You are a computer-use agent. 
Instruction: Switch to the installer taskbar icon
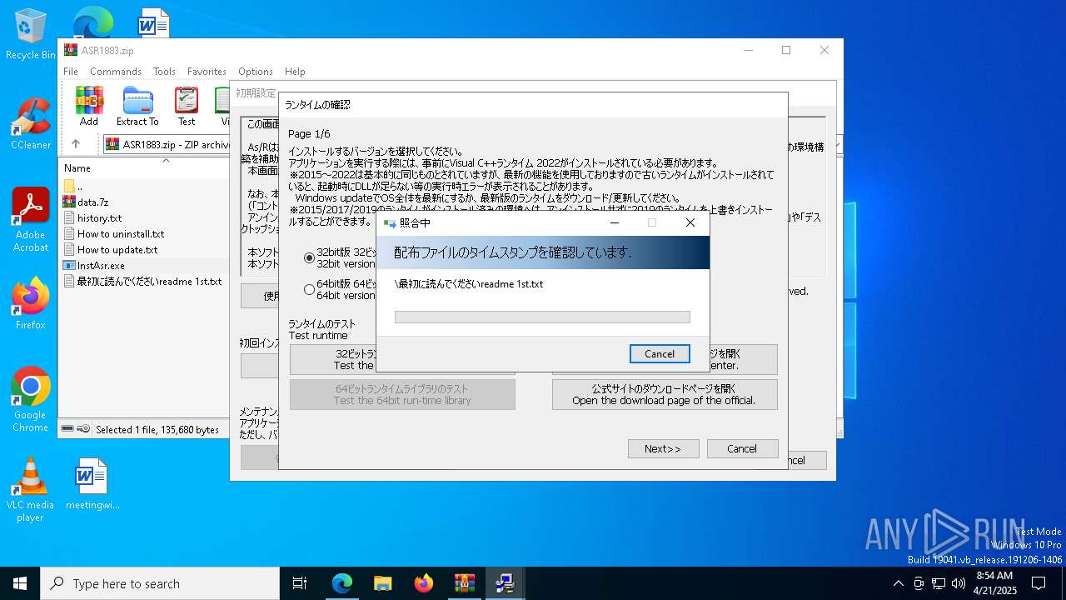(505, 583)
